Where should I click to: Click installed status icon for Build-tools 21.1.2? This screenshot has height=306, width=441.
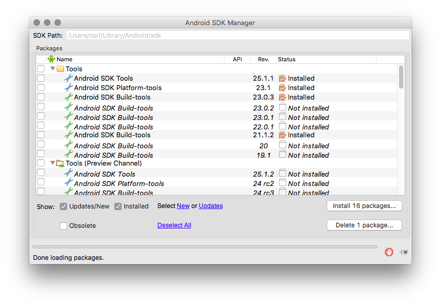coord(282,135)
